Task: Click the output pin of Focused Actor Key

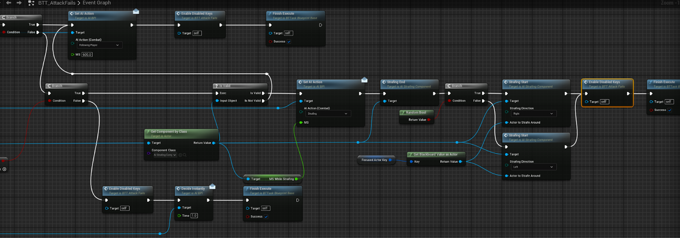Action: pyautogui.click(x=391, y=160)
